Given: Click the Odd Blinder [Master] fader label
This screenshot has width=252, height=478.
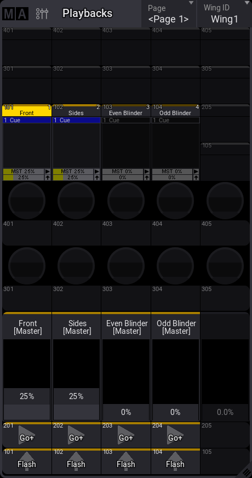Looking at the screenshot, I should [176, 327].
